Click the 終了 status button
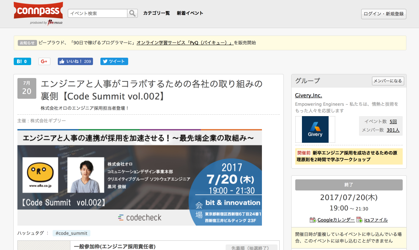The height and width of the screenshot is (250, 419). (x=349, y=185)
